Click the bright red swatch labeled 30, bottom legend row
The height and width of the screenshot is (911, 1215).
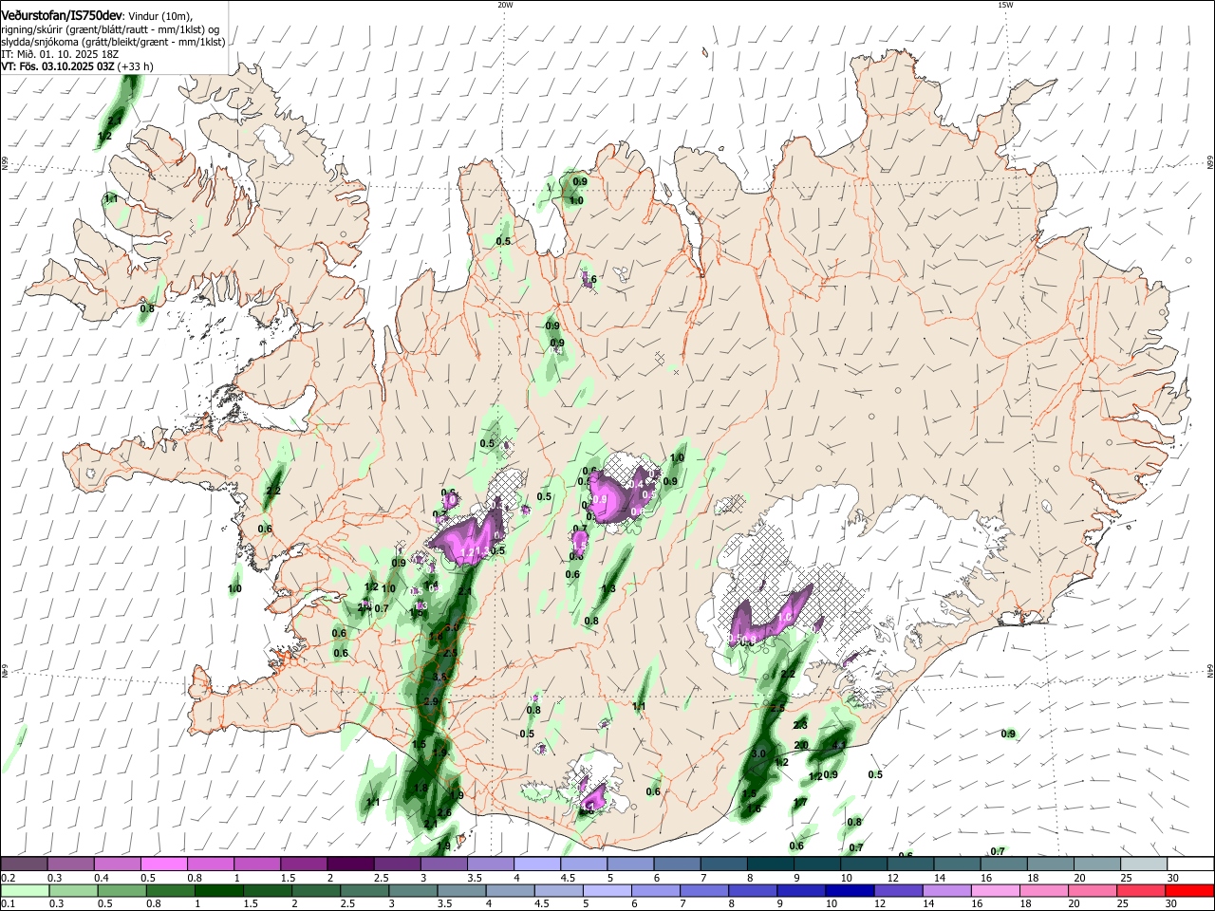[1190, 890]
